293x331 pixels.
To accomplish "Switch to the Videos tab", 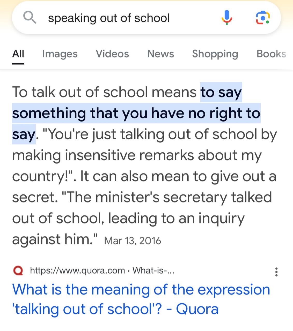I will coord(112,54).
